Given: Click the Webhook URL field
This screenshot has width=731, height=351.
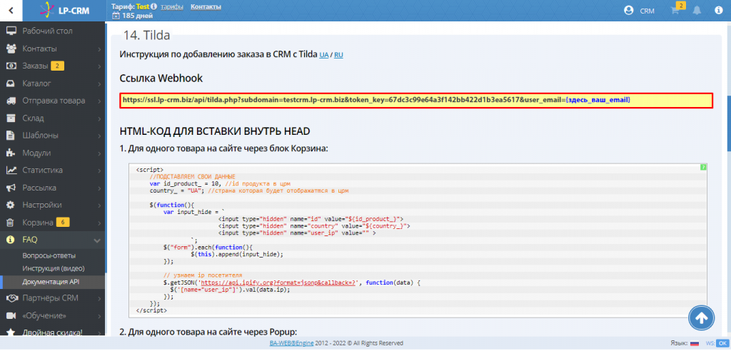Looking at the screenshot, I should click(416, 100).
